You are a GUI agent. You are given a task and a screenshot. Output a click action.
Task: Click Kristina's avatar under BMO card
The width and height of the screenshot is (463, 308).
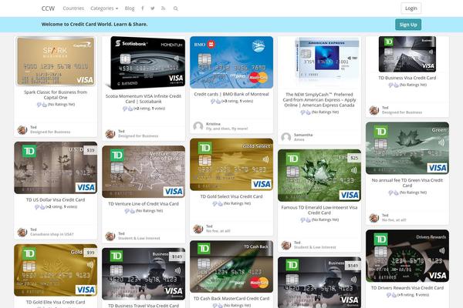click(x=198, y=126)
